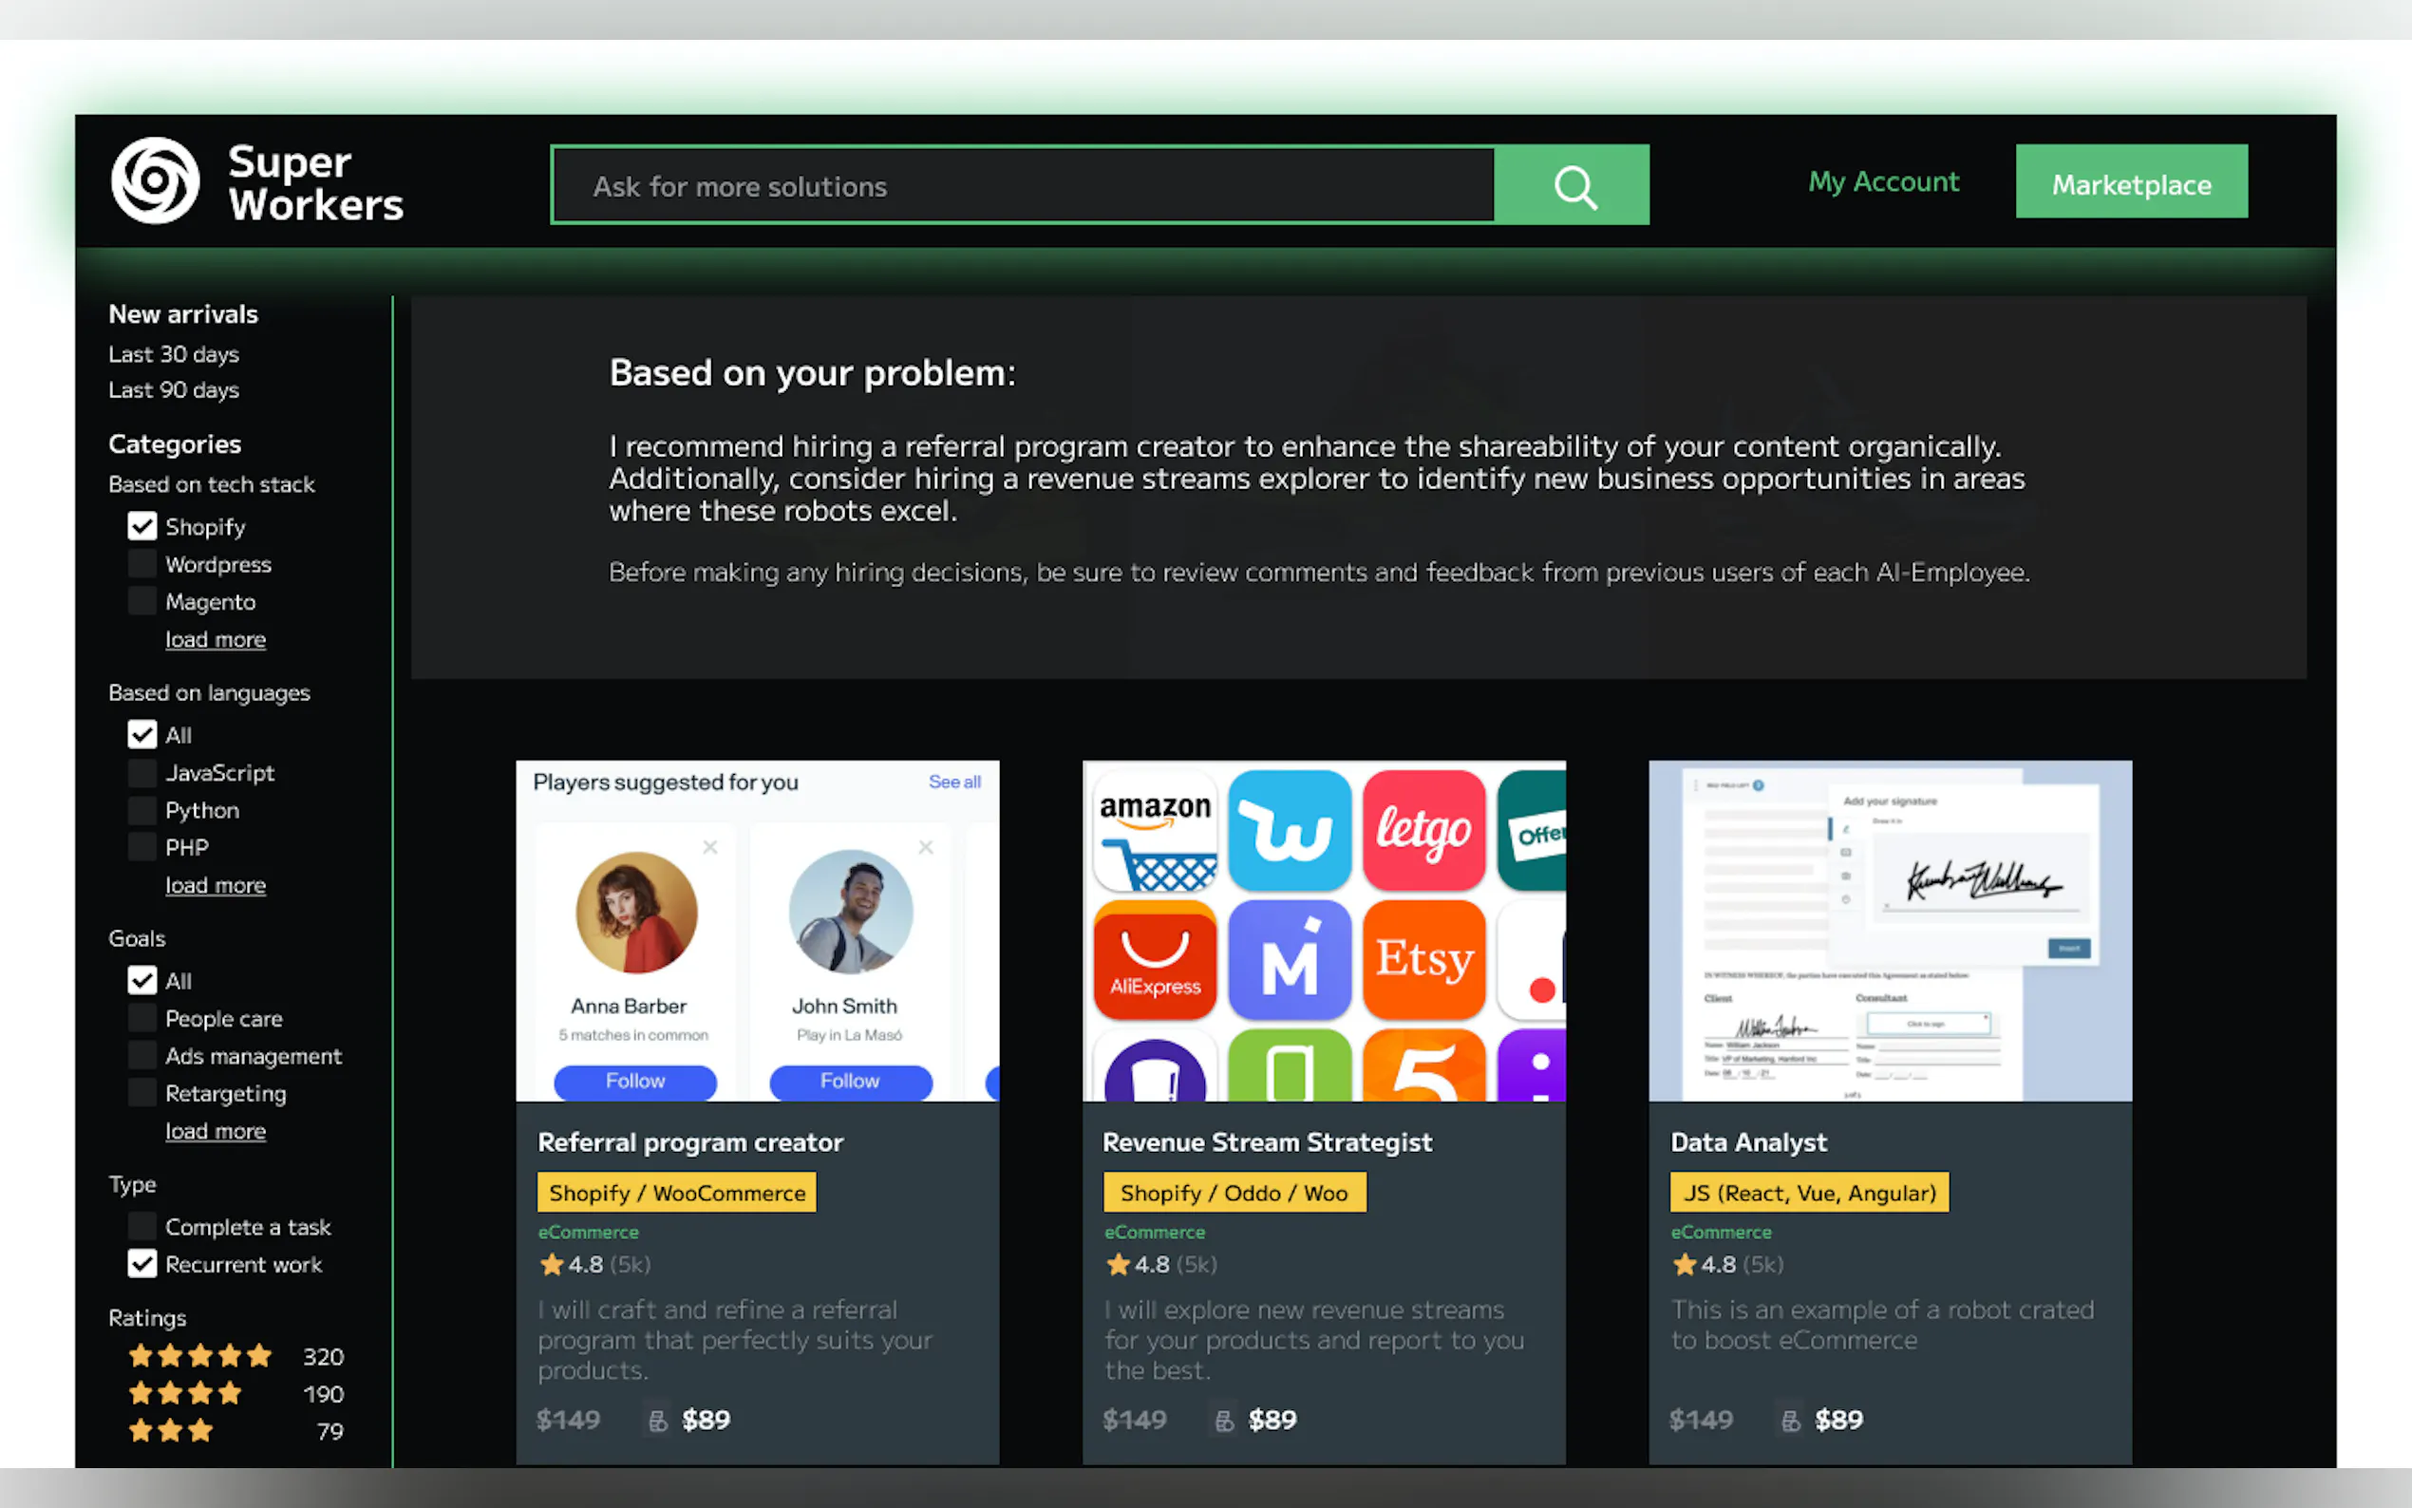The height and width of the screenshot is (1508, 2412).
Task: Click the Etsy app icon
Action: pos(1423,959)
